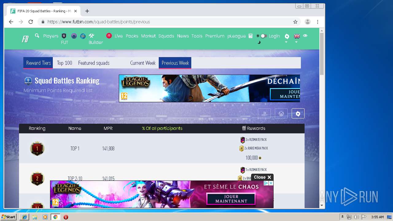Open the Squads menu
This screenshot has height=221, width=393.
(x=166, y=36)
